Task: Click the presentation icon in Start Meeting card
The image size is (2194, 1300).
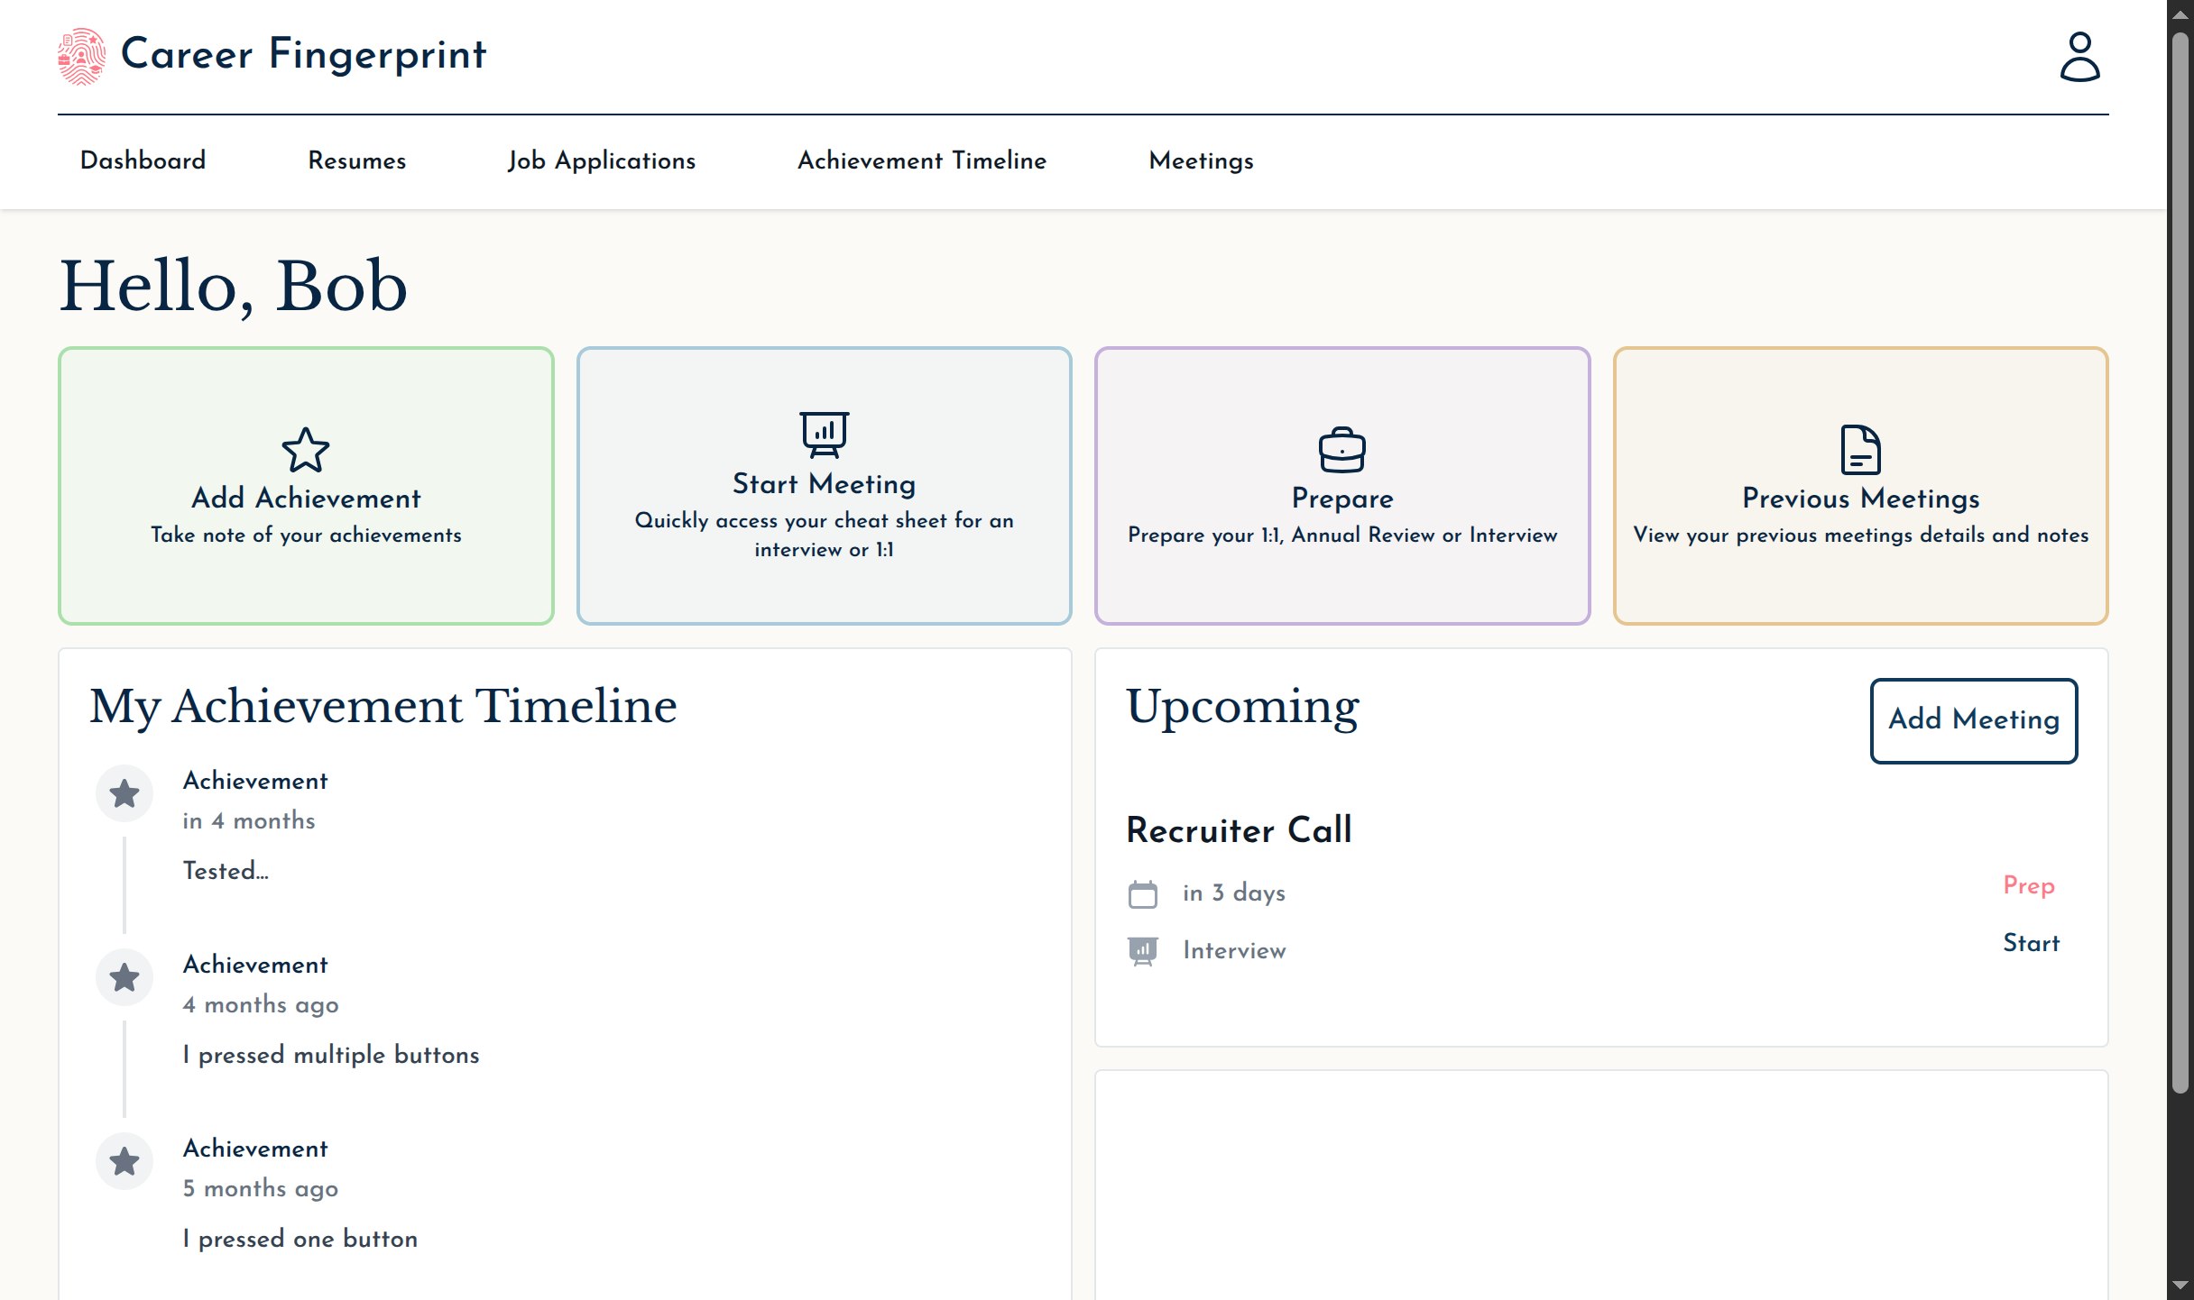Action: pos(824,434)
